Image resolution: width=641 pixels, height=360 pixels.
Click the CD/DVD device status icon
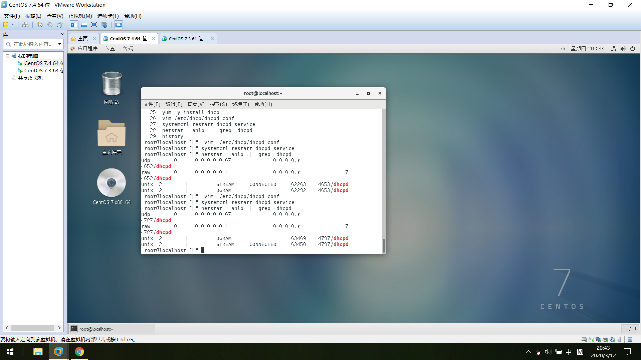(592, 339)
